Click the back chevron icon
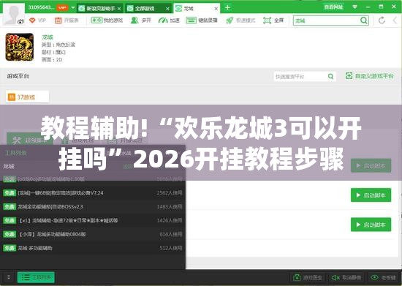Screen dimensions: 402x286 click(x=395, y=20)
